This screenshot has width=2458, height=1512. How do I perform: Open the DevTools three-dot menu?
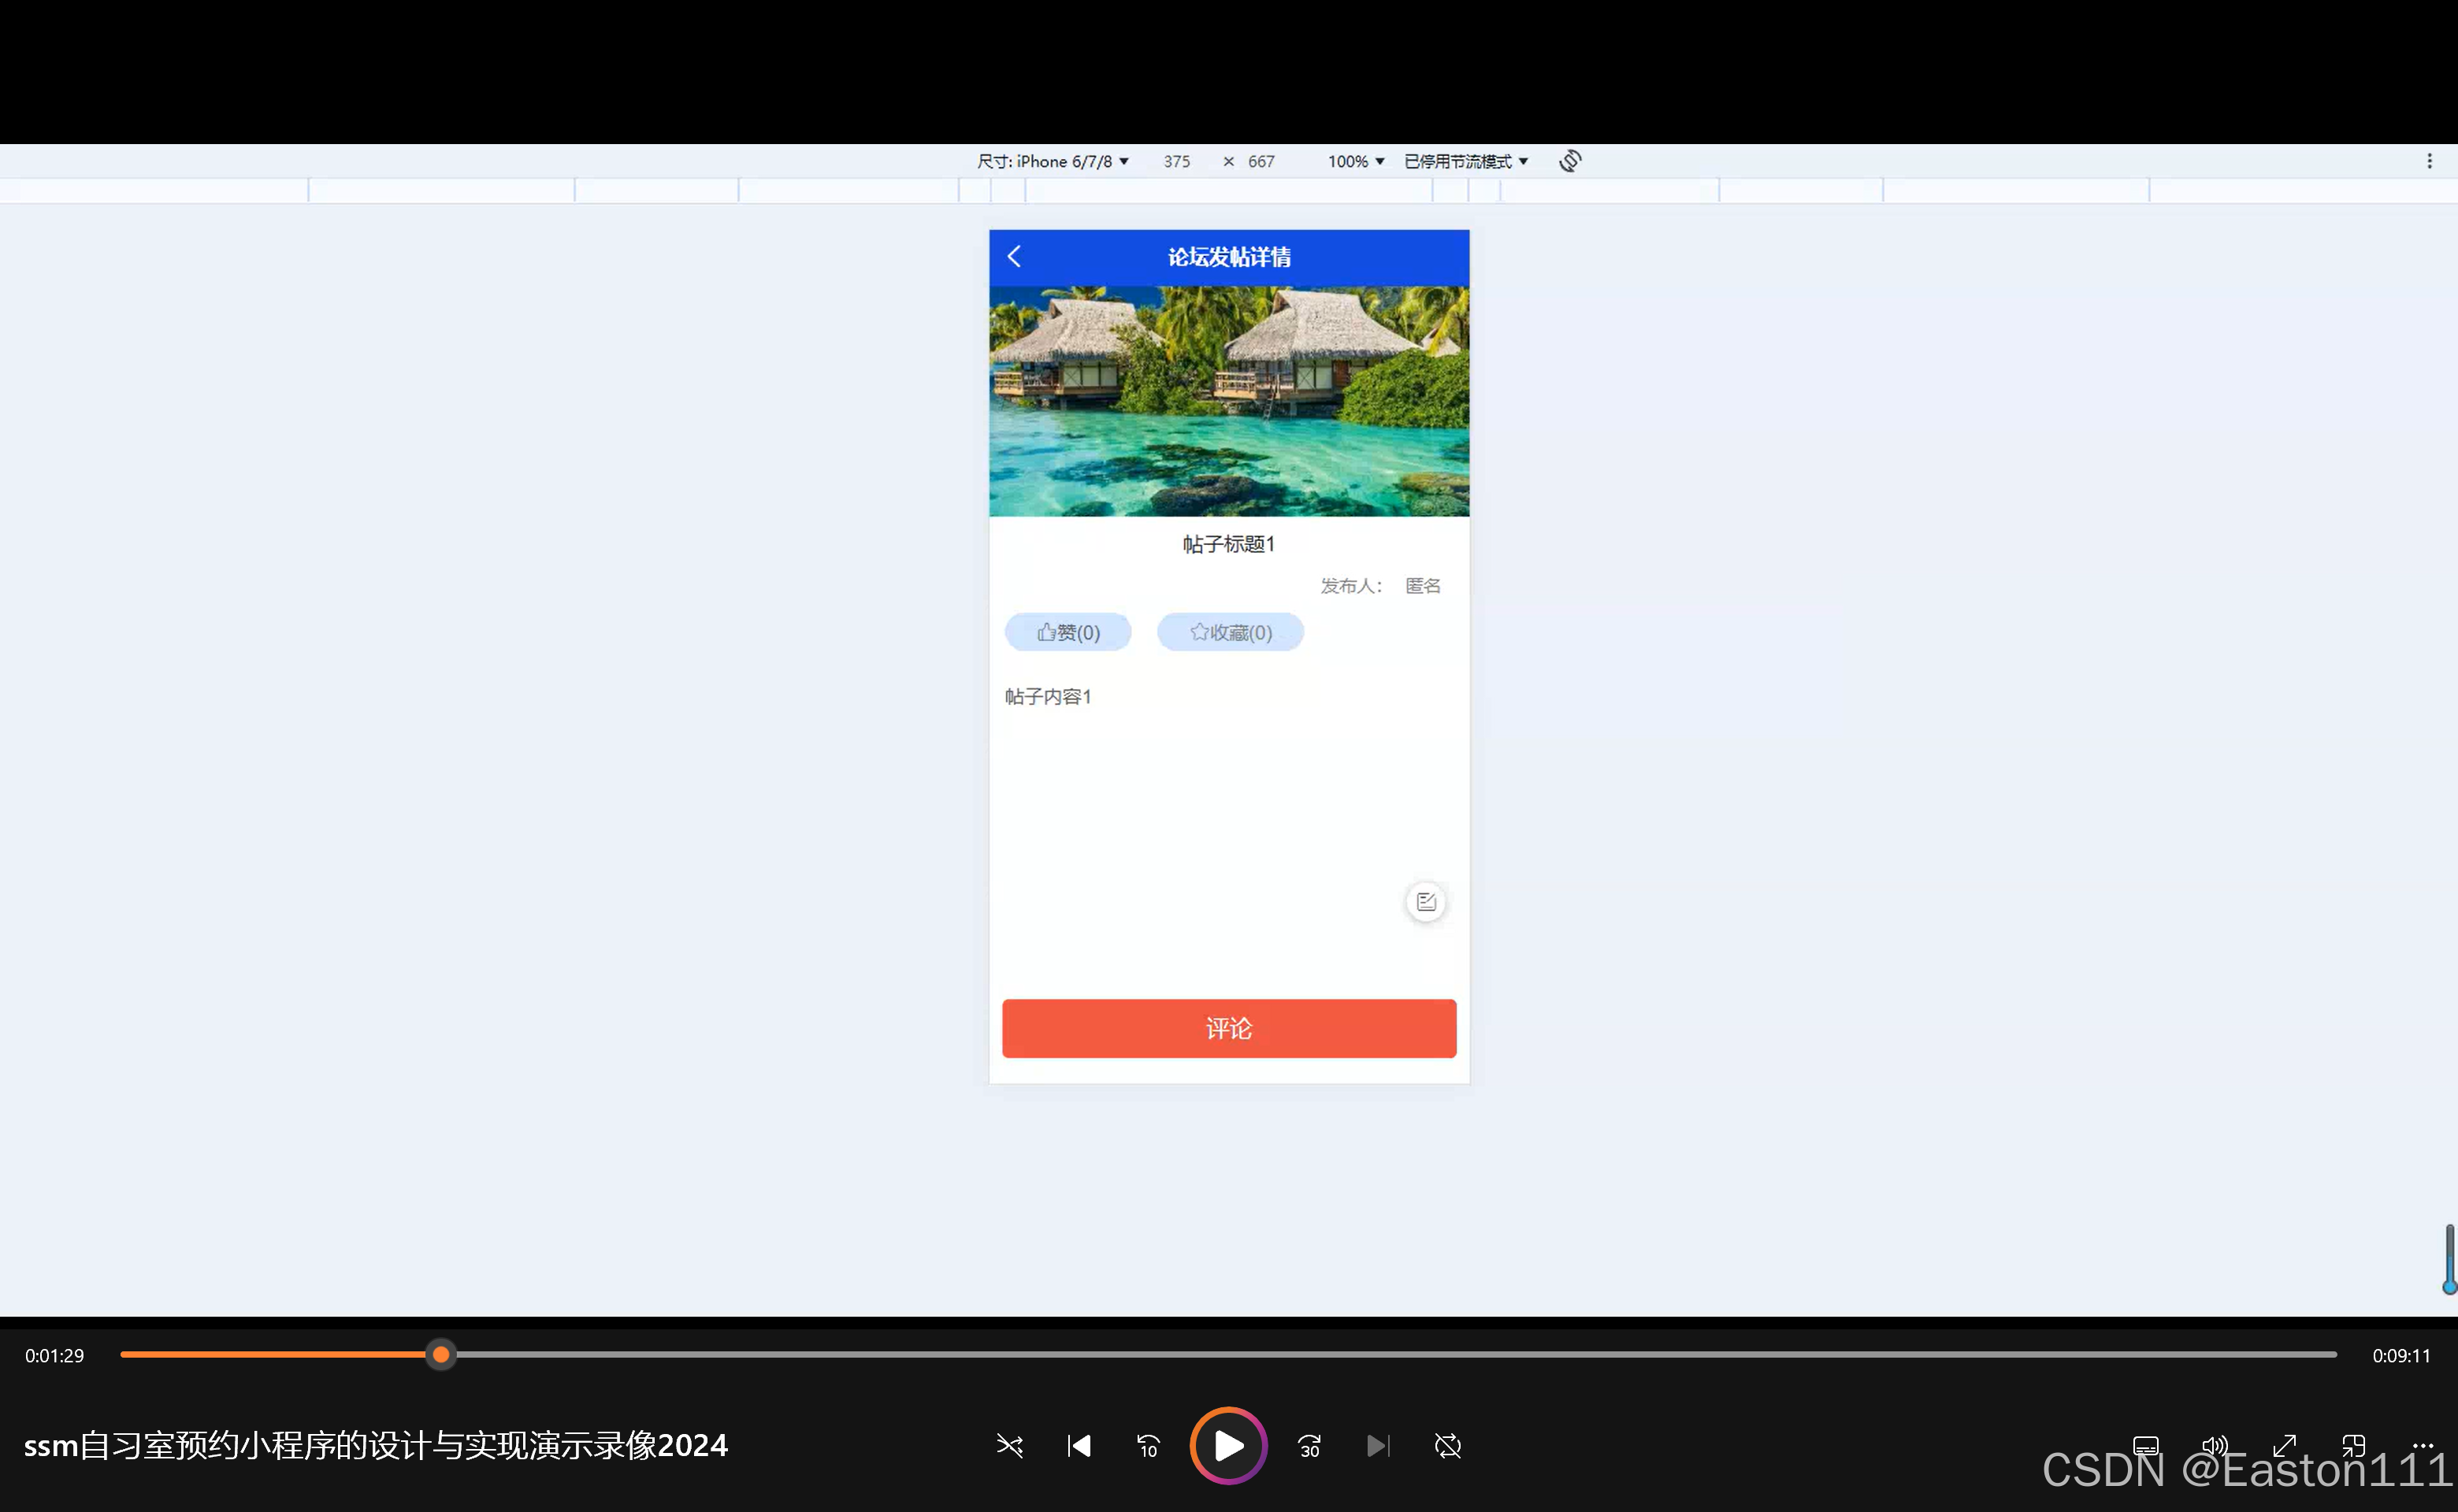click(2429, 161)
